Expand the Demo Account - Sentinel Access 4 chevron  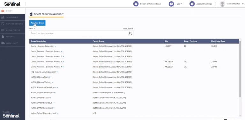coord(63,67)
